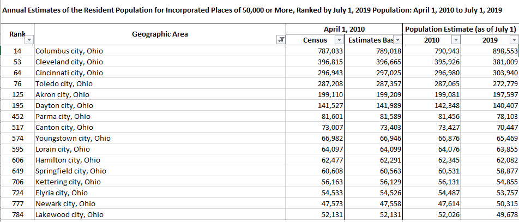519x222 pixels.
Task: Select the cell Parma city, Ohio
Action: 160,117
